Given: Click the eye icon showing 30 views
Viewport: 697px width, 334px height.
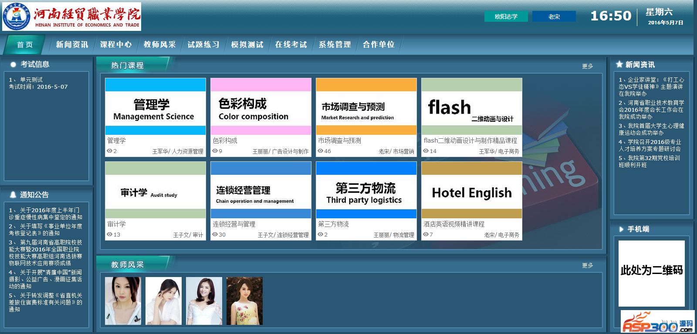Looking at the screenshot, I should [215, 234].
